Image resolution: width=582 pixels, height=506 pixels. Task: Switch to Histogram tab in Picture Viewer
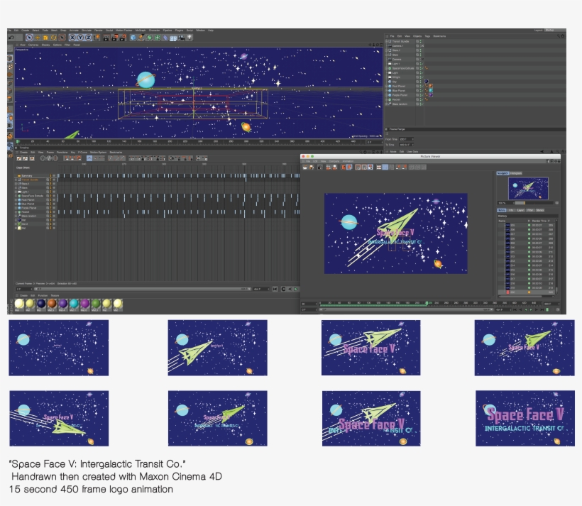click(515, 173)
